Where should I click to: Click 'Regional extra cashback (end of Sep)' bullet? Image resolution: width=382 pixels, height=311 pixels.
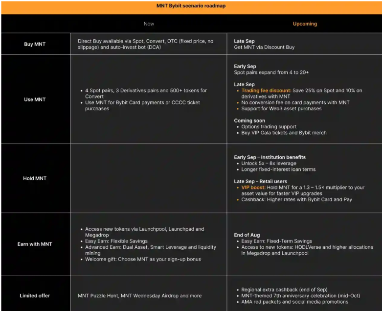(284, 289)
